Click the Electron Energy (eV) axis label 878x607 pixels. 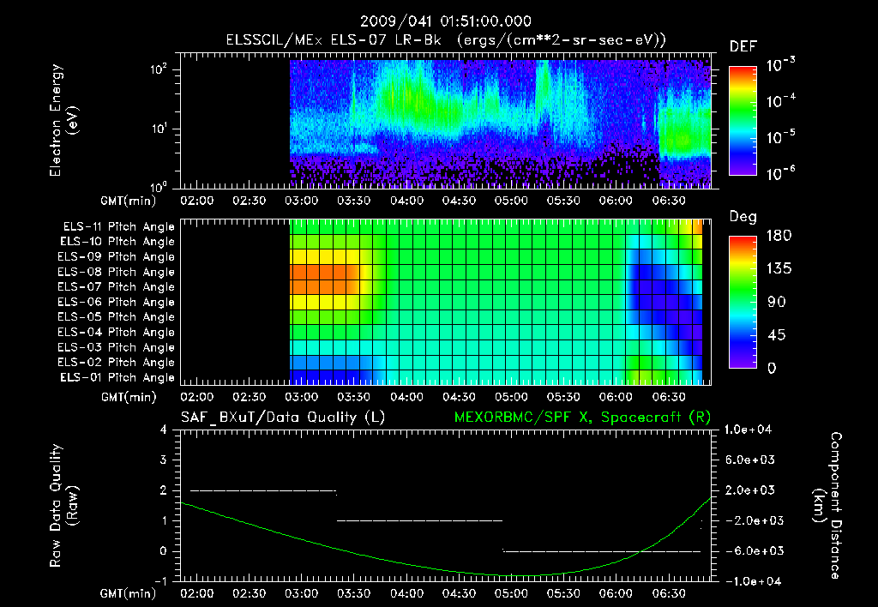point(63,120)
